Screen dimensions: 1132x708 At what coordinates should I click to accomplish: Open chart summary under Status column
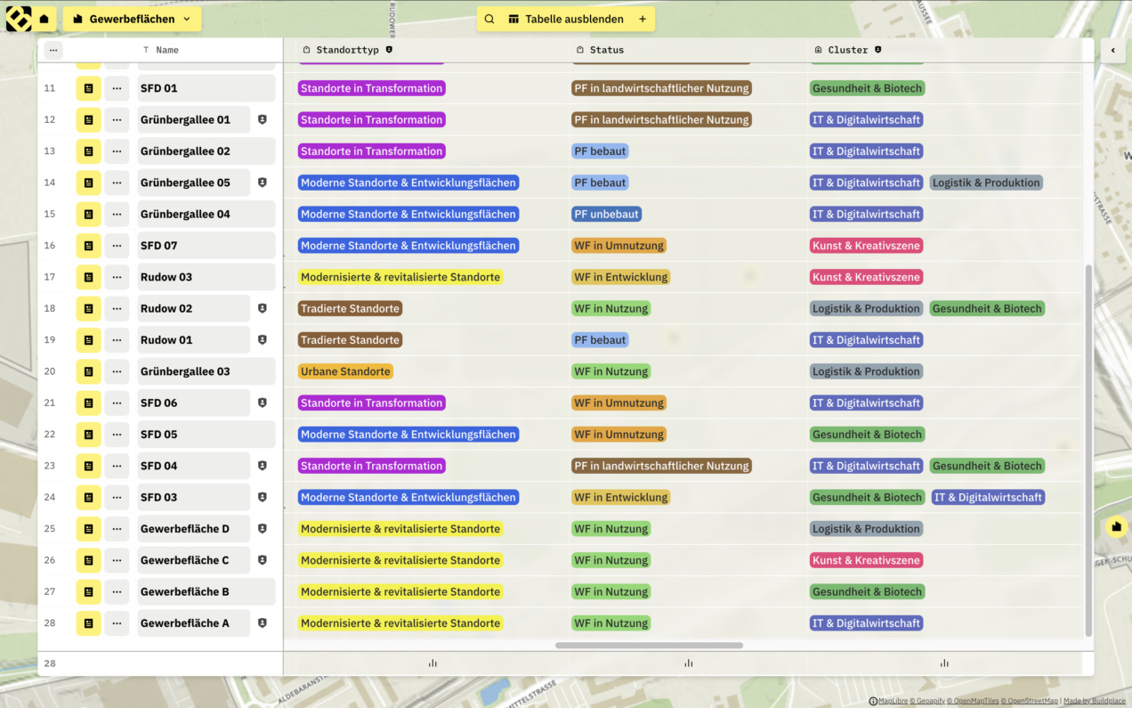click(688, 663)
